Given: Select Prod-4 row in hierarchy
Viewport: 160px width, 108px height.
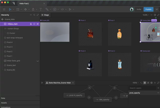Looking at the screenshot, I should tap(20, 42).
